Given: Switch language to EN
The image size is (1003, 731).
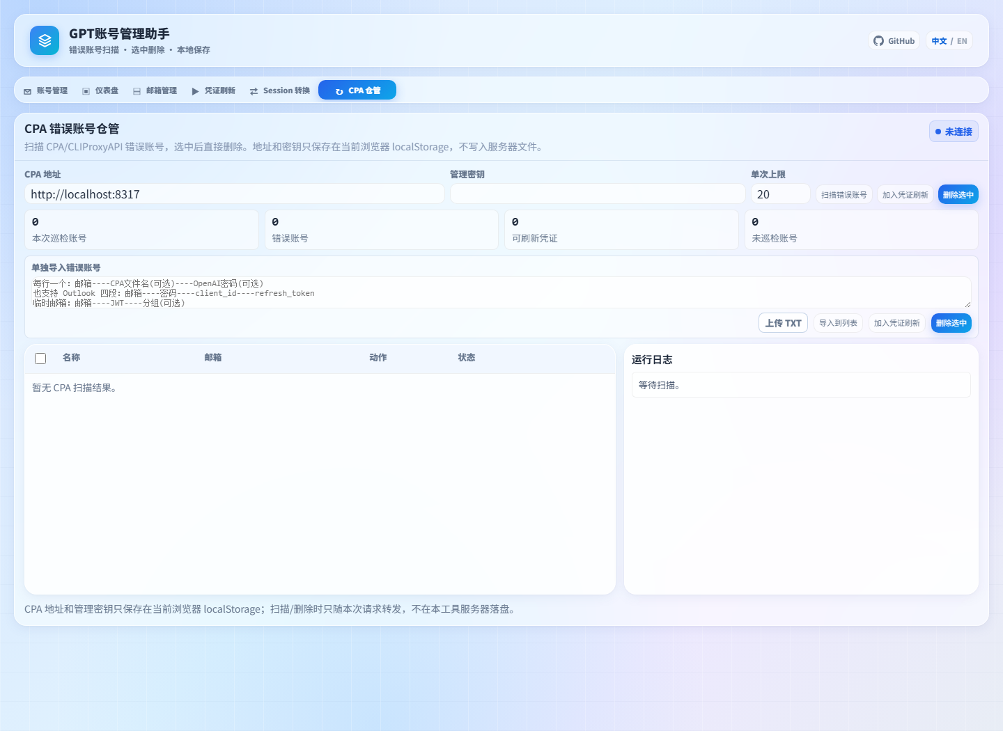Looking at the screenshot, I should point(962,41).
